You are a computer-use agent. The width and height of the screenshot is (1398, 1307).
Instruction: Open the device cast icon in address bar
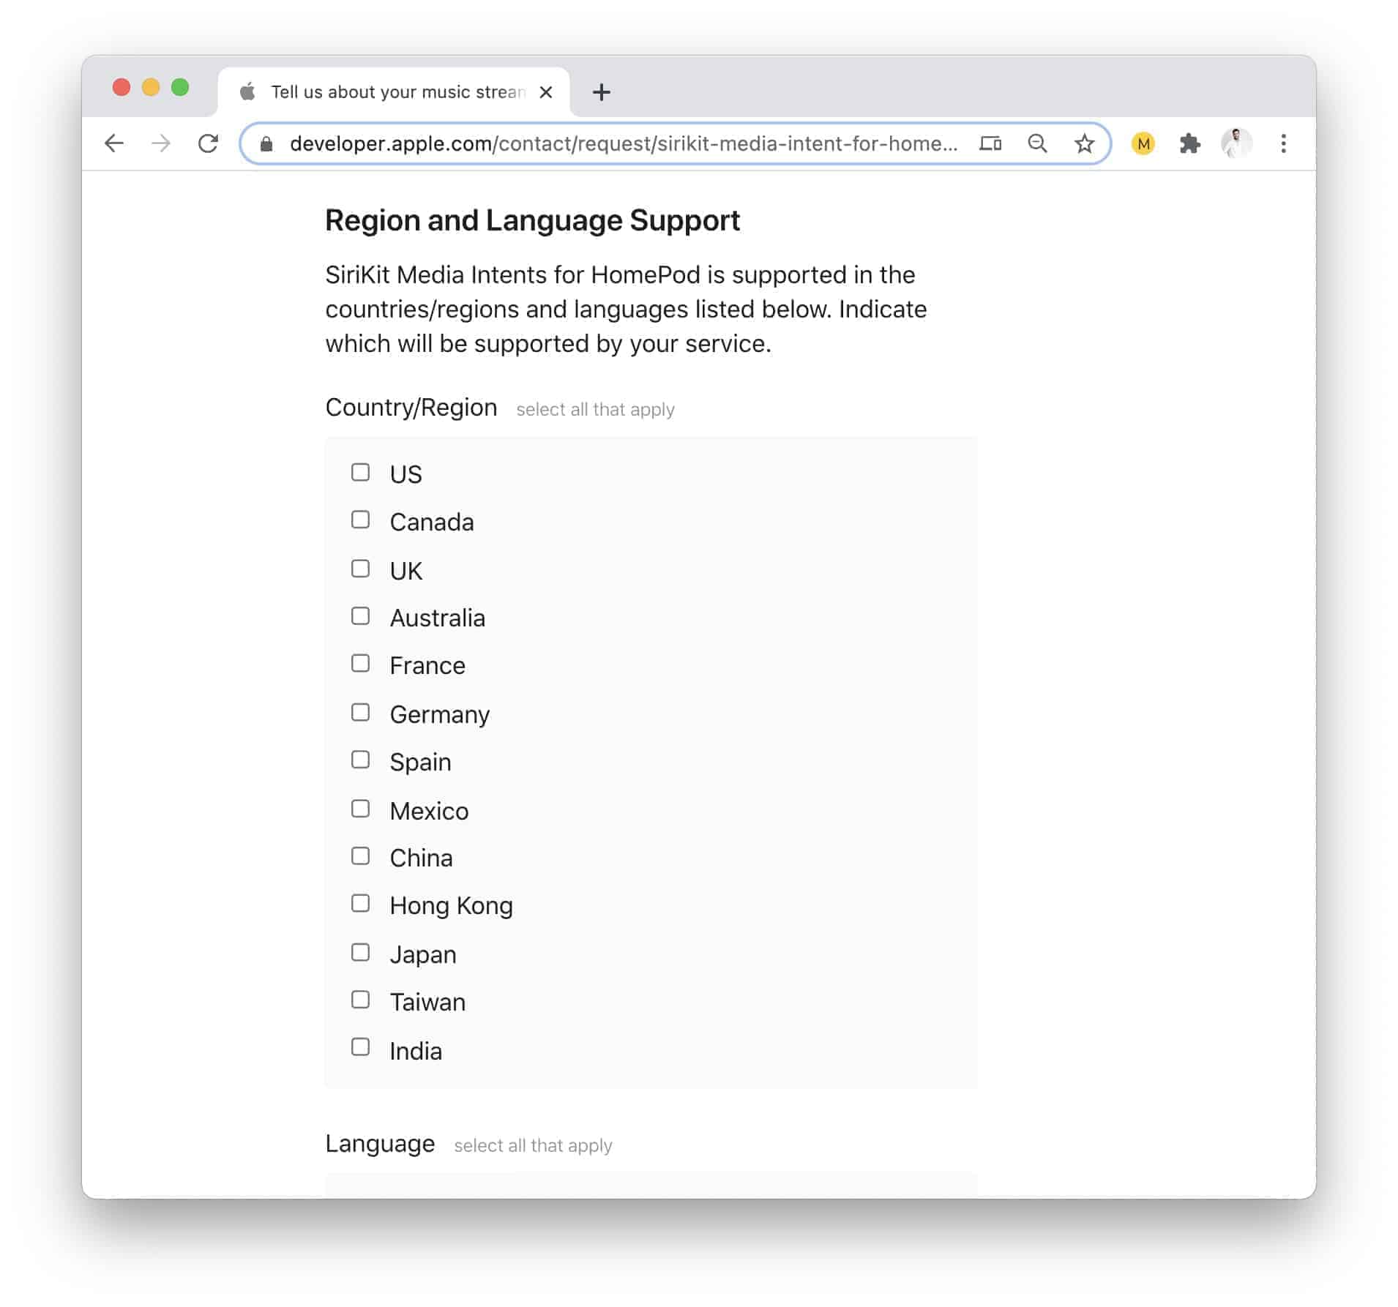pos(990,143)
